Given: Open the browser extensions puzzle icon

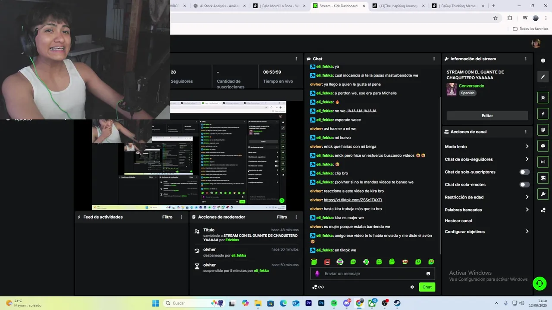Looking at the screenshot, I should [x=510, y=18].
